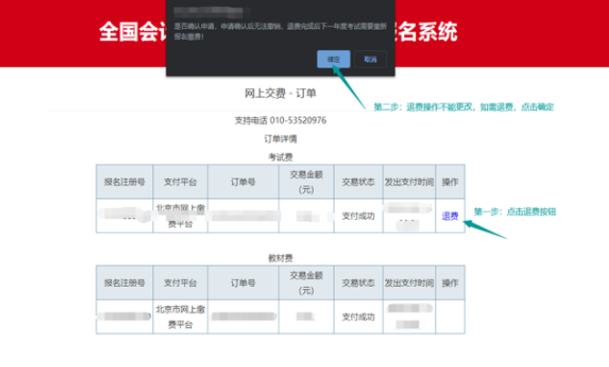Select 发出支付时间 header in 教材费 table

pyautogui.click(x=409, y=283)
